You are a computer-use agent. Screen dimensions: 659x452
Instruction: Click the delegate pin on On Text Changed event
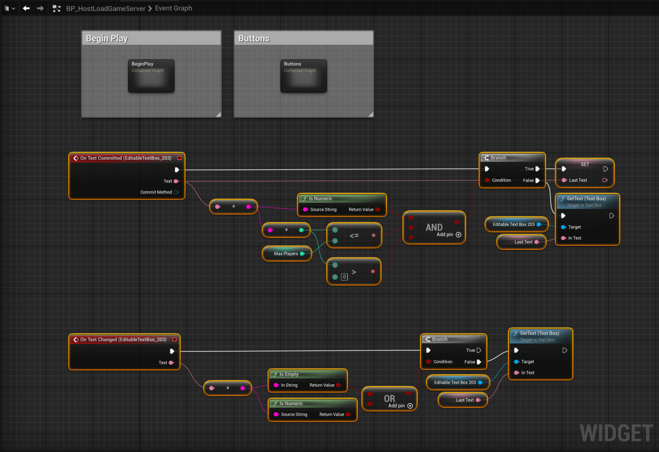(x=175, y=339)
